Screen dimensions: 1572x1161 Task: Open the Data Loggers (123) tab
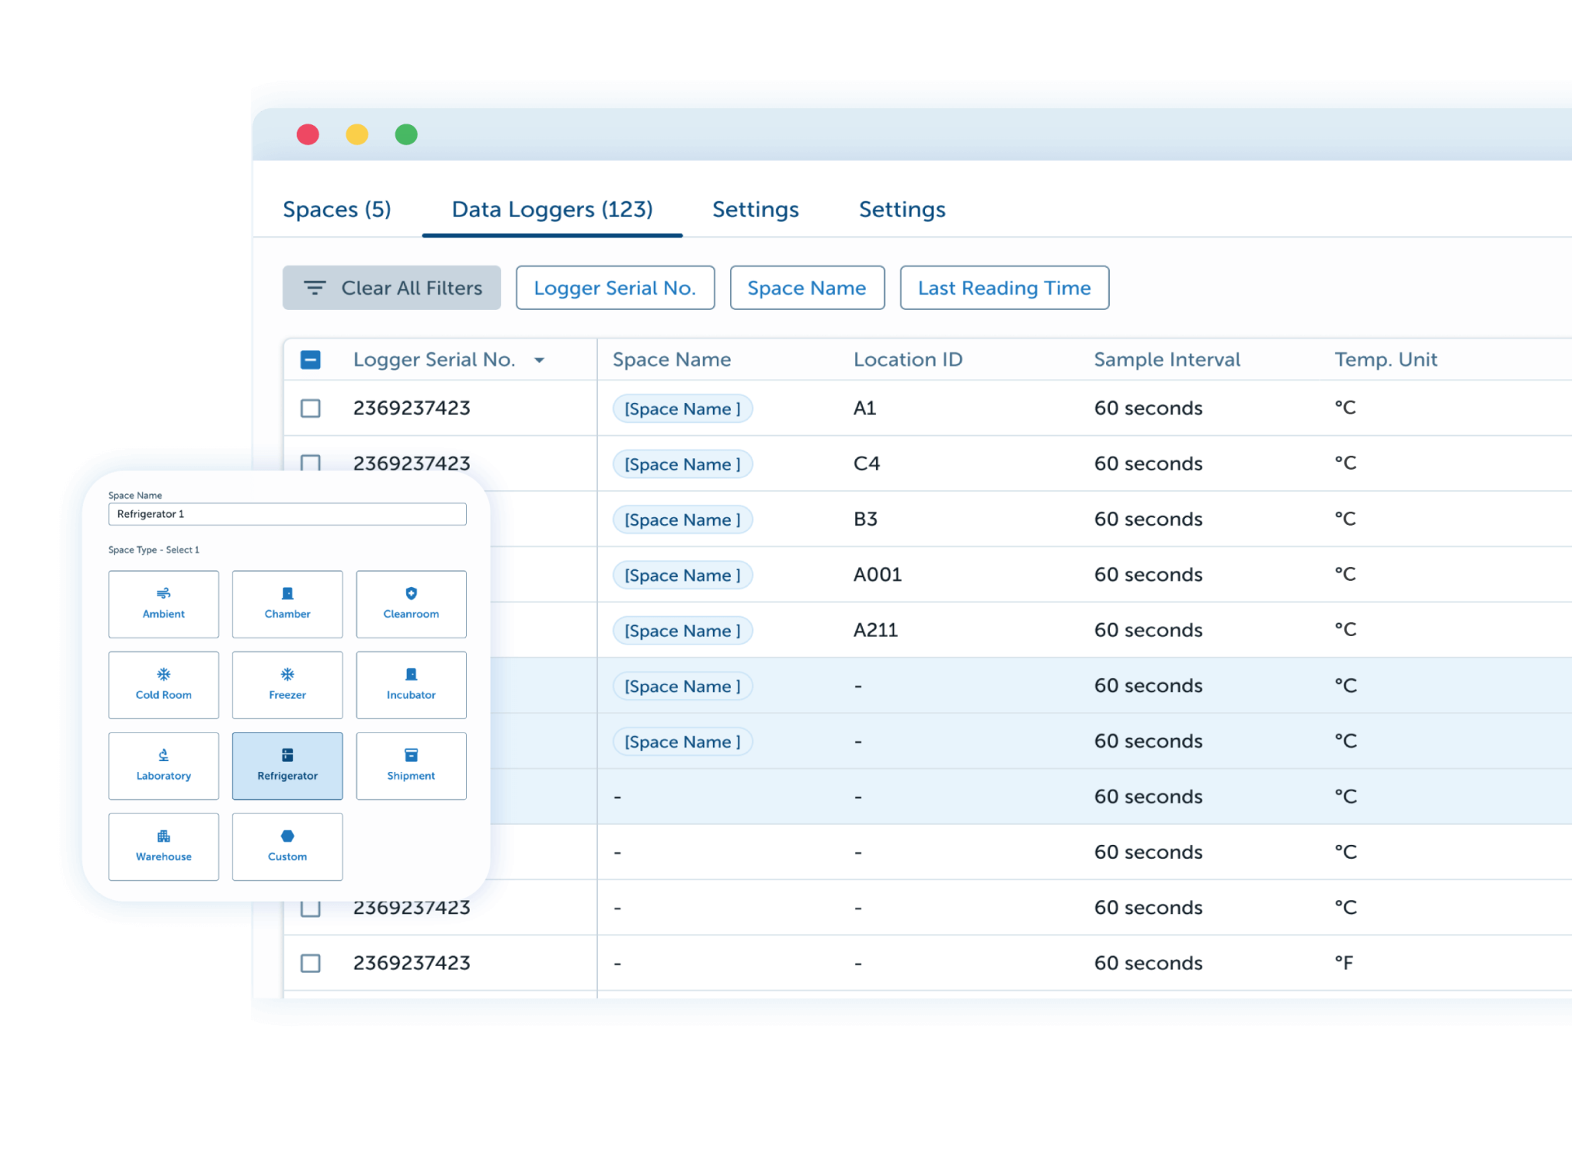[x=552, y=209]
